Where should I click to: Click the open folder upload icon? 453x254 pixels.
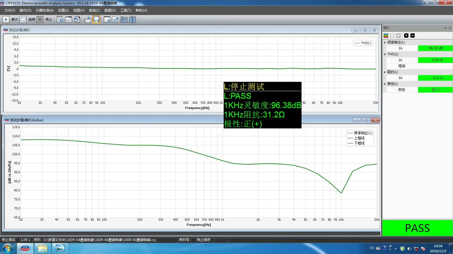[x=88, y=19]
